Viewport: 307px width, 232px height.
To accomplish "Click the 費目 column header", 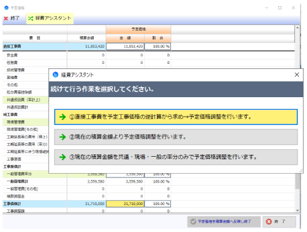I will coord(34,38).
